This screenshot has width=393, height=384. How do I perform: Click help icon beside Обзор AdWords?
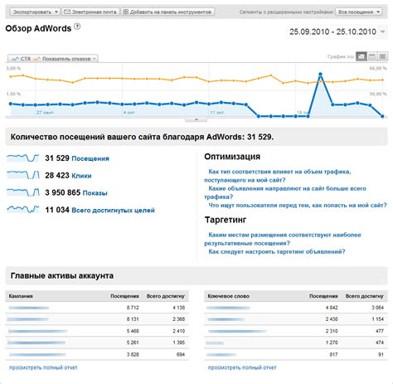[77, 27]
